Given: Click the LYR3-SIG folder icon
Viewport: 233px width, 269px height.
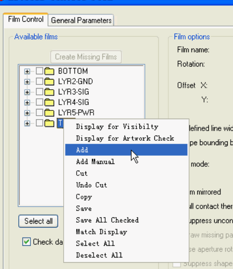Looking at the screenshot, I should 49,92.
